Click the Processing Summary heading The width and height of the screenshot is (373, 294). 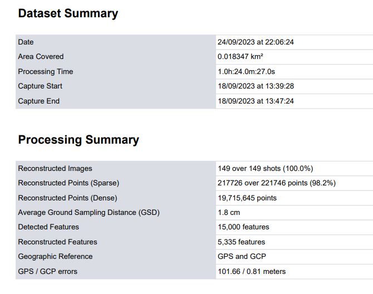[78, 140]
